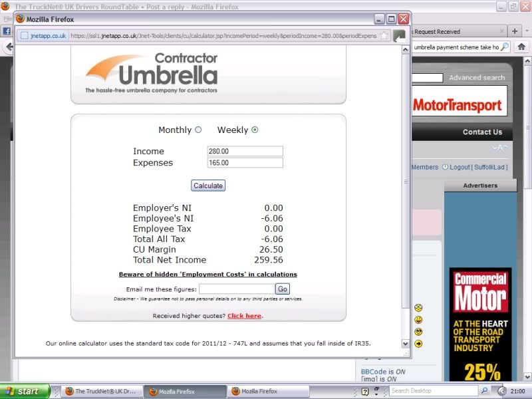
Task: Insert the wide-eyed shocked smiley
Action: pyautogui.click(x=418, y=308)
